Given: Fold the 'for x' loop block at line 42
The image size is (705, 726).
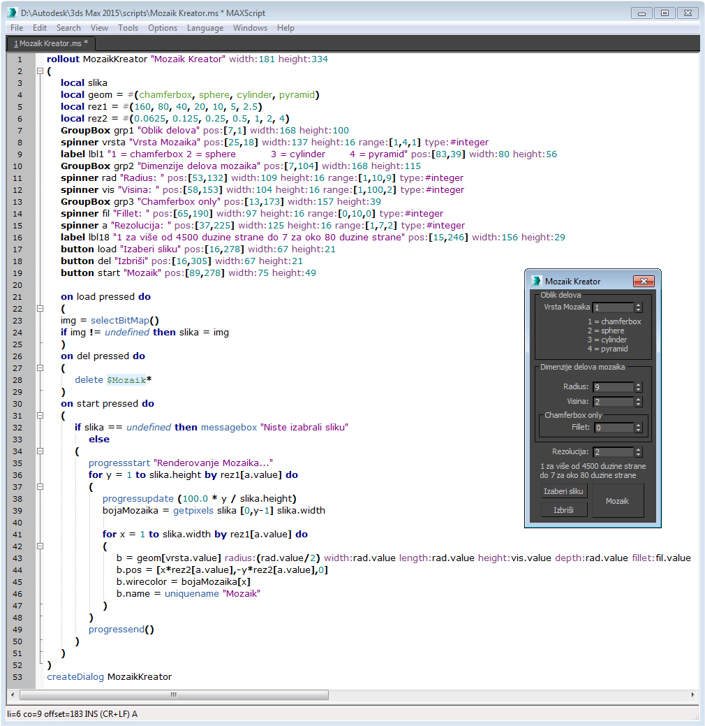Looking at the screenshot, I should (x=40, y=546).
